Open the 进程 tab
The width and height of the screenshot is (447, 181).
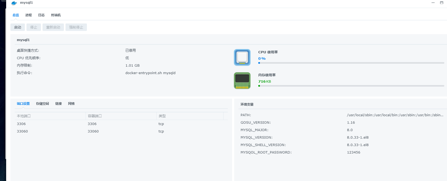click(29, 15)
